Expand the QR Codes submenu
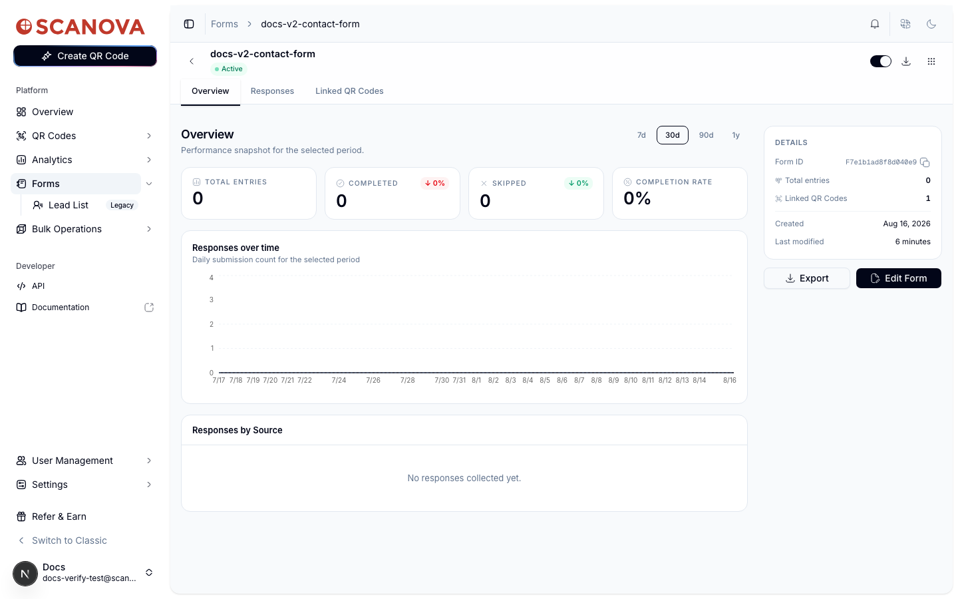958x599 pixels. tap(149, 136)
